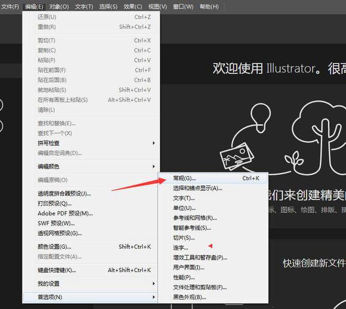Open the 效果(C) menu
The image size is (346, 309).
click(133, 7)
